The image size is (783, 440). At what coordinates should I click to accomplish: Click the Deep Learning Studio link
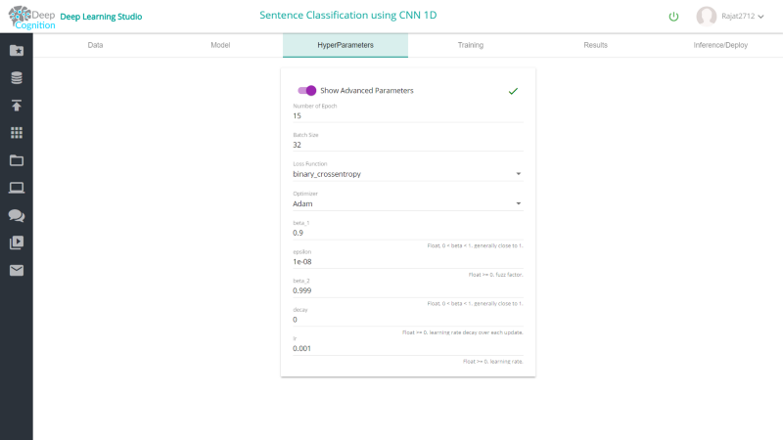[x=101, y=17]
